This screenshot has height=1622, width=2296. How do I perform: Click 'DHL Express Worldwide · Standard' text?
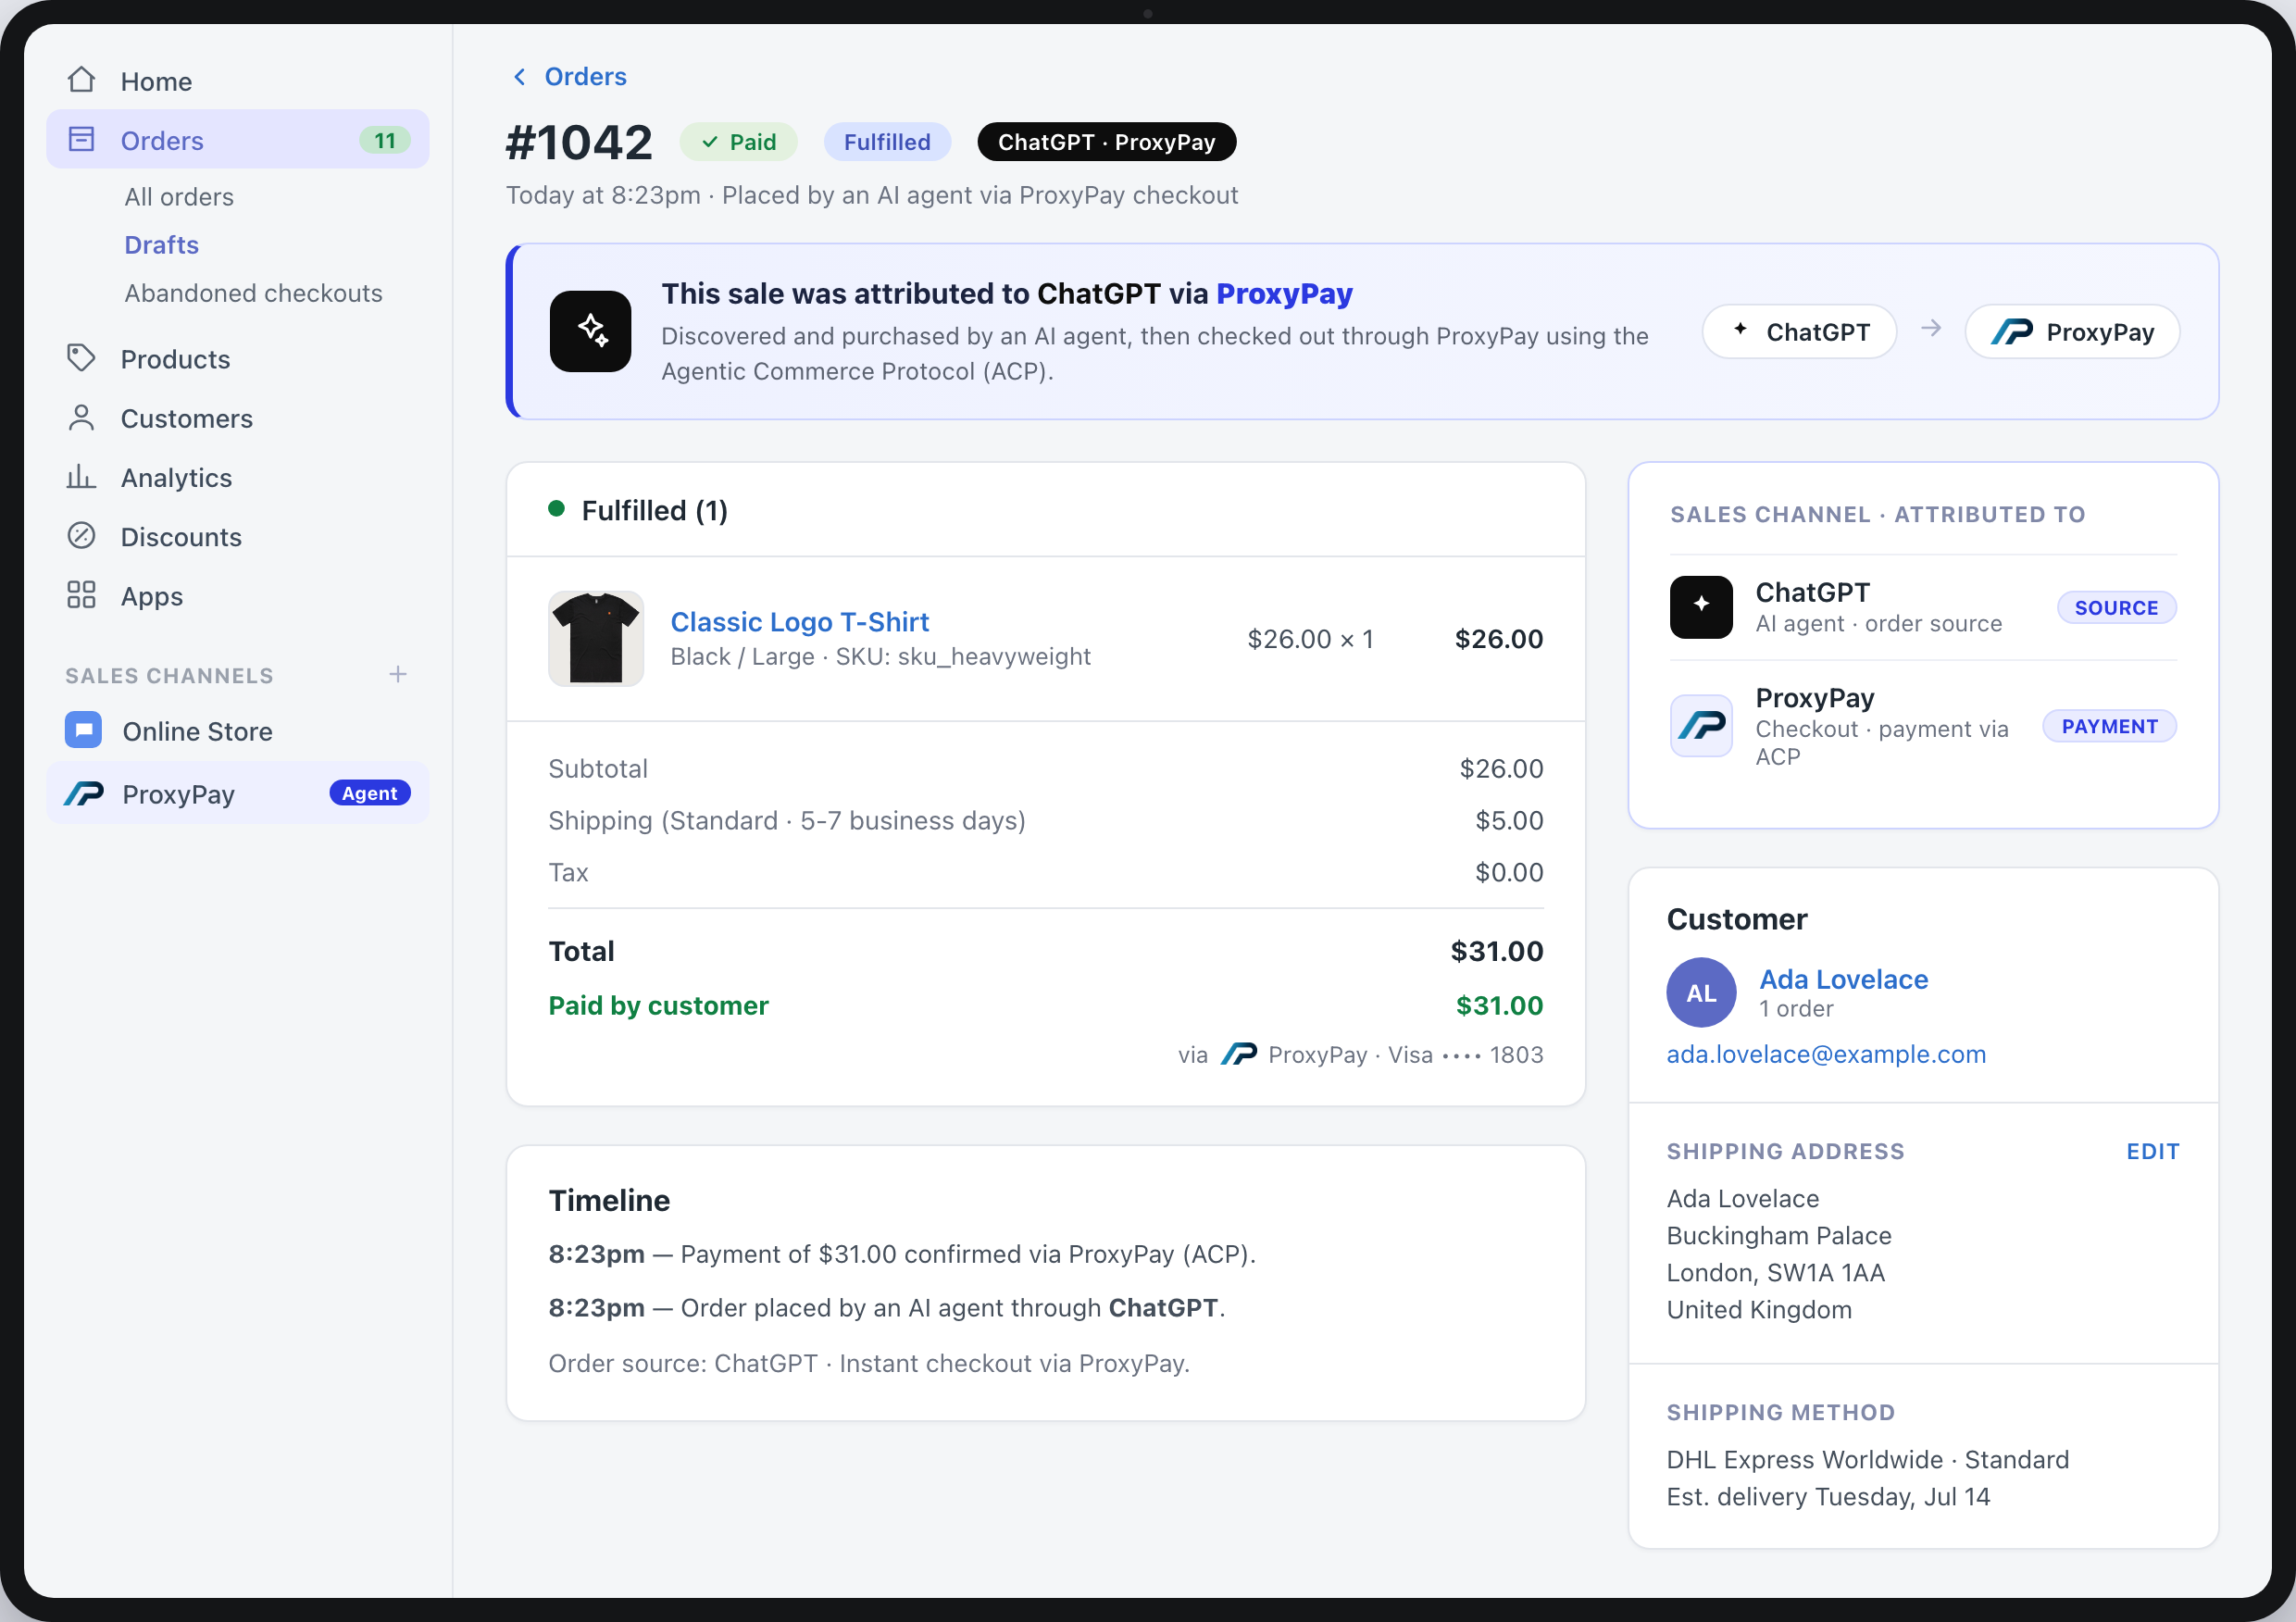(1868, 1460)
